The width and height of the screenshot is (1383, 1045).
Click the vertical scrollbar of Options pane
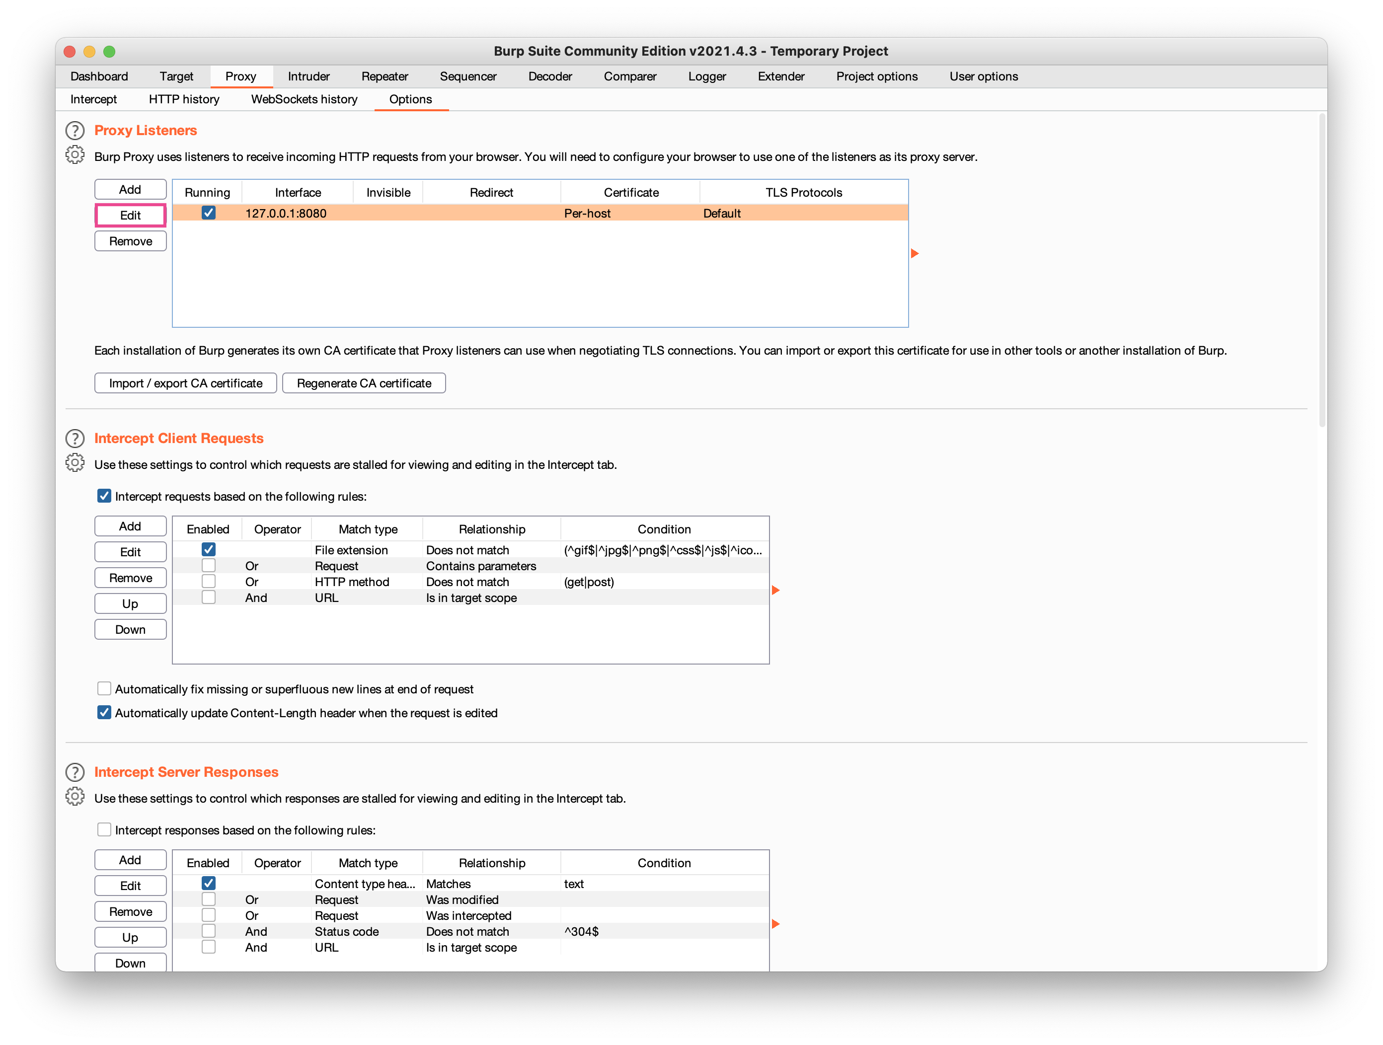click(x=1322, y=271)
